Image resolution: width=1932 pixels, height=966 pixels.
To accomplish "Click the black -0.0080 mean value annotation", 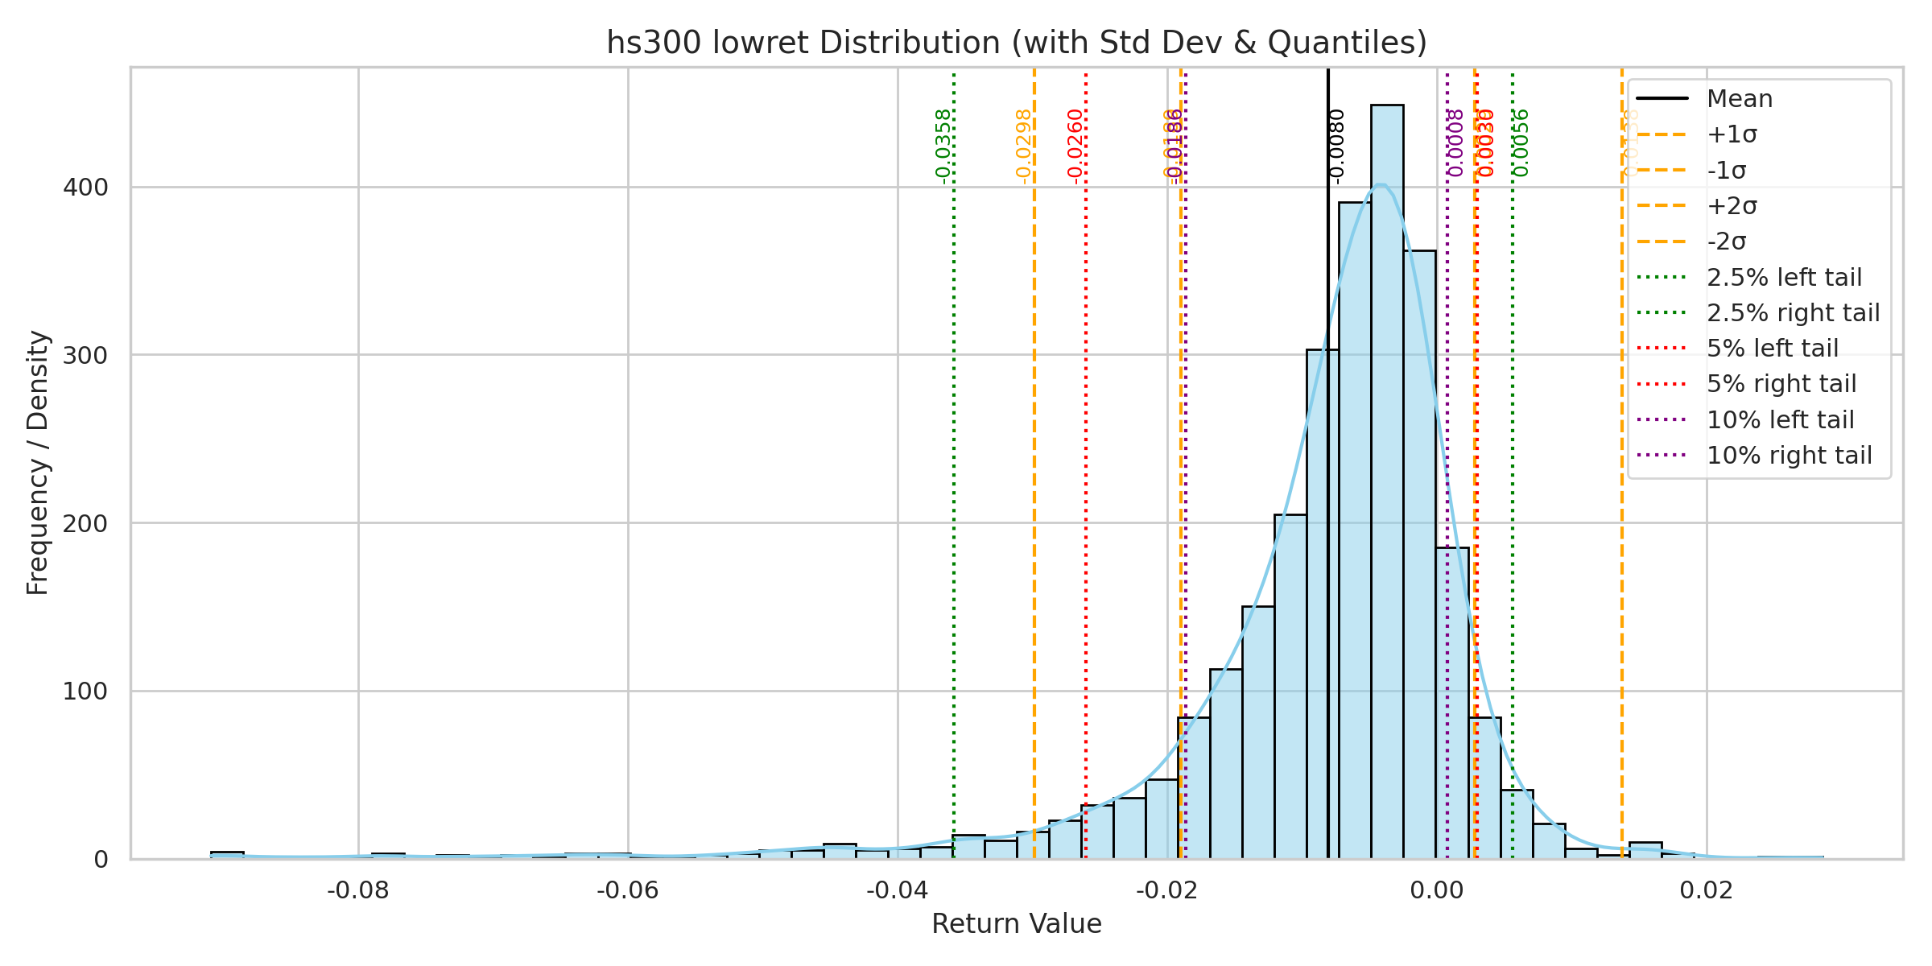I will point(1336,147).
